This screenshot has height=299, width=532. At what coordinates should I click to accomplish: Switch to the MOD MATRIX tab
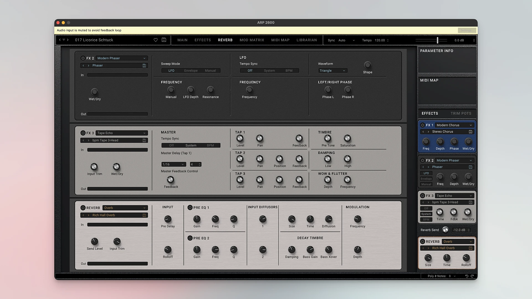252,40
